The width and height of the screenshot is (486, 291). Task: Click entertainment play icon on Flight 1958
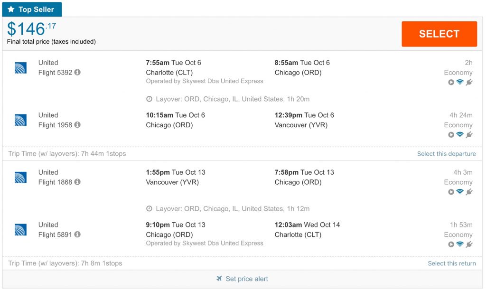coord(451,135)
